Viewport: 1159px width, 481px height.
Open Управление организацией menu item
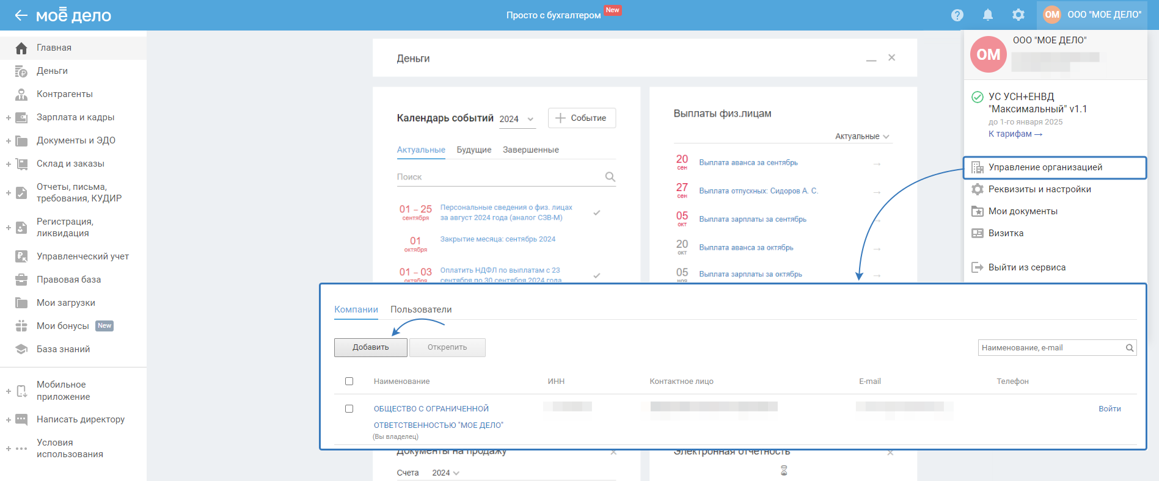tap(1055, 167)
